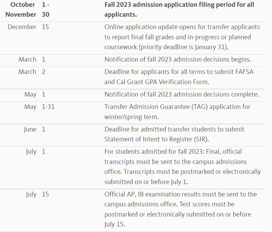The width and height of the screenshot is (272, 232).
Task: Select the admission decisions complete notification text
Action: (x=181, y=94)
